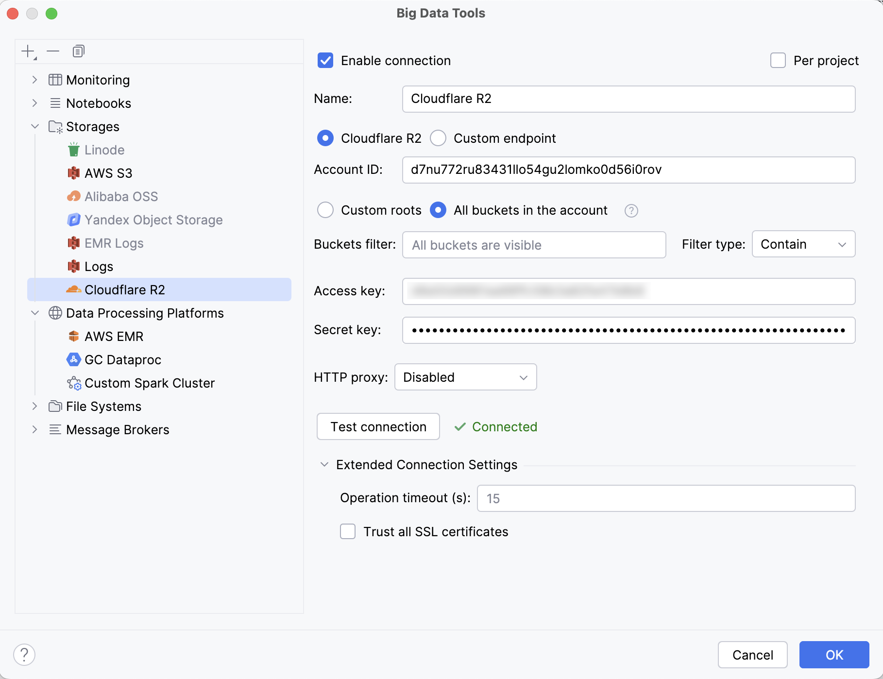Open the duplicate connection icon
The width and height of the screenshot is (883, 679).
78,51
